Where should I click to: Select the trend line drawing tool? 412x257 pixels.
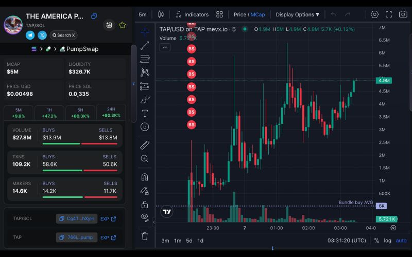point(145,46)
